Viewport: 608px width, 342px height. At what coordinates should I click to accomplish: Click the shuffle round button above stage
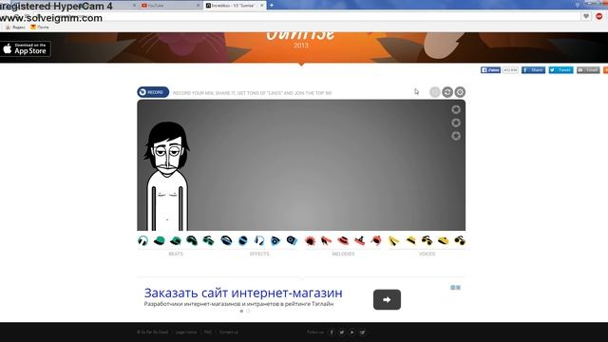[x=447, y=92]
